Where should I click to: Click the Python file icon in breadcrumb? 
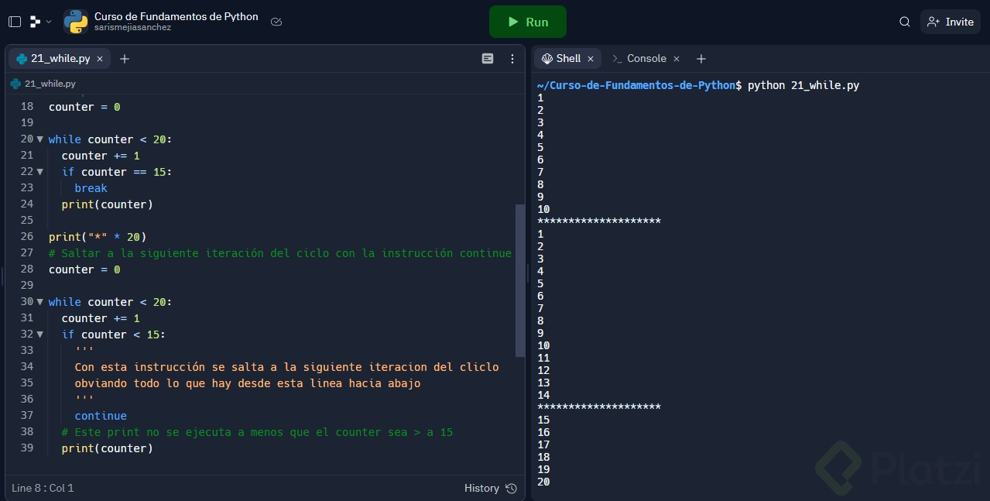(15, 84)
